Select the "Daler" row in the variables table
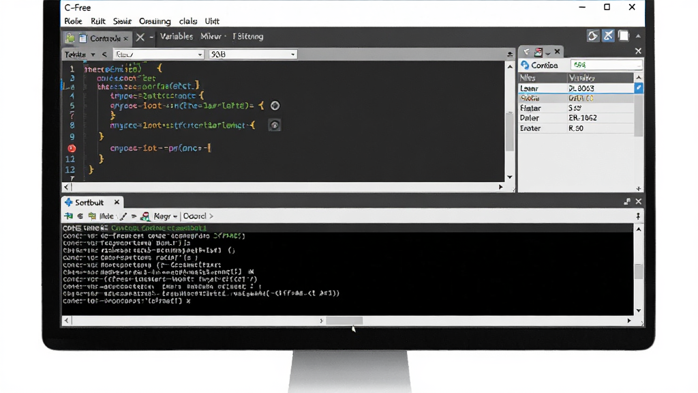This screenshot has height=393, width=698. 577,118
